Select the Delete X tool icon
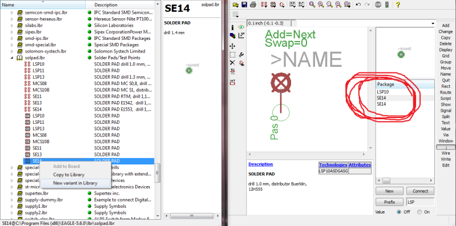 (x=232, y=63)
